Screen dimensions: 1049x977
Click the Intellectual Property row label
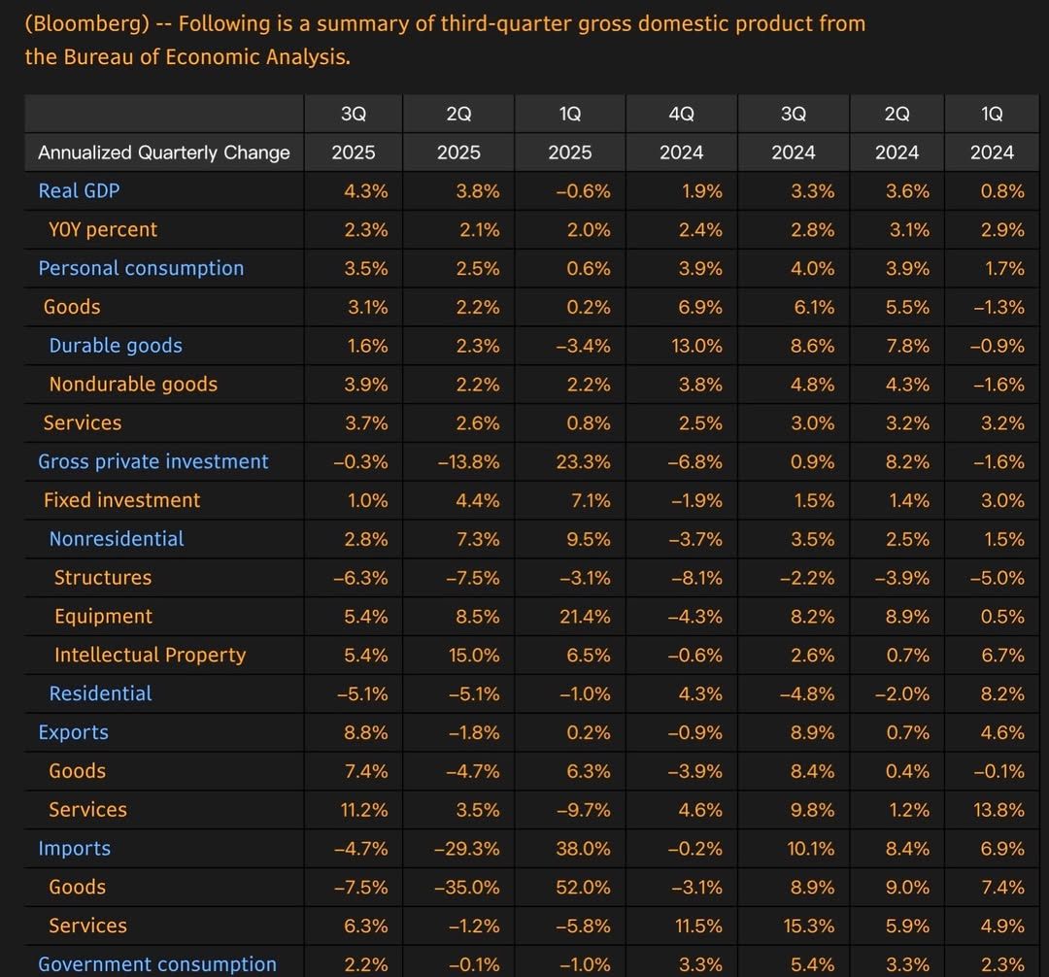coord(151,655)
